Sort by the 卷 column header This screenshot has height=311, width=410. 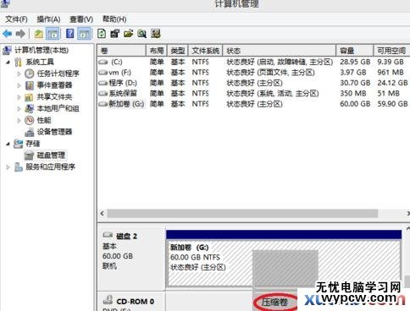(121, 51)
